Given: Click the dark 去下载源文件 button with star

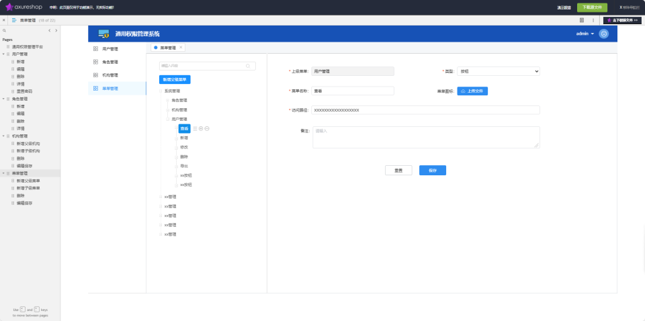Looking at the screenshot, I should [x=622, y=19].
